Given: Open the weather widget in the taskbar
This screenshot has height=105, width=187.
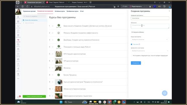Looking at the screenshot, I should 22,102.
